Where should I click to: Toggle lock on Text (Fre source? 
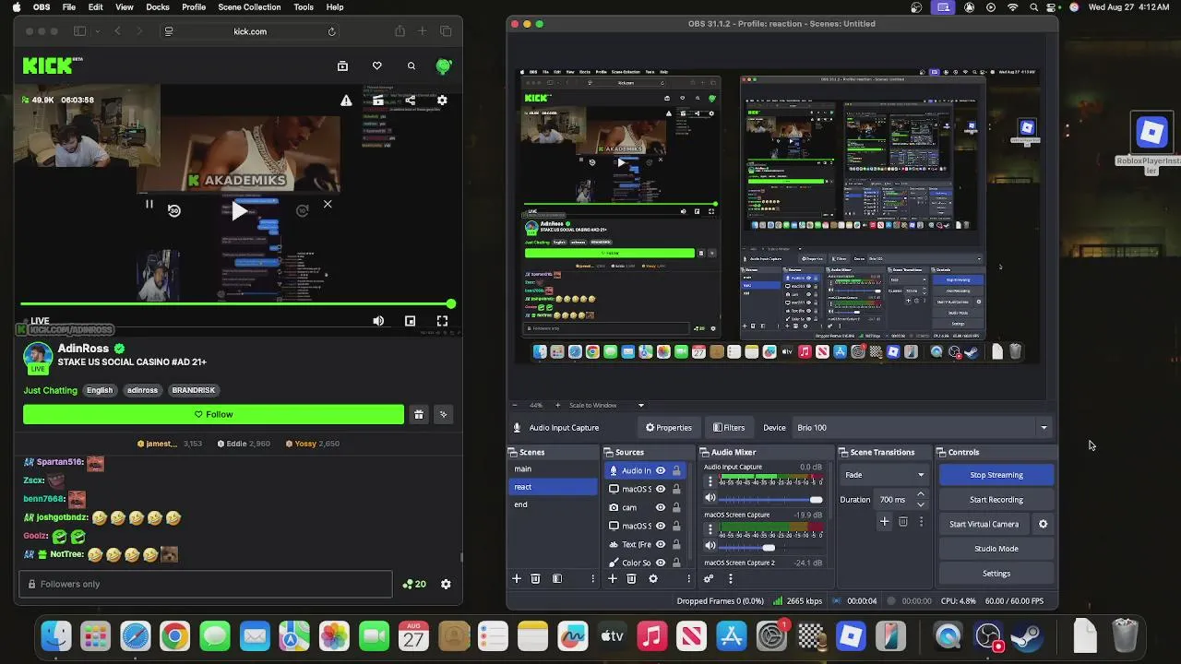coord(676,544)
